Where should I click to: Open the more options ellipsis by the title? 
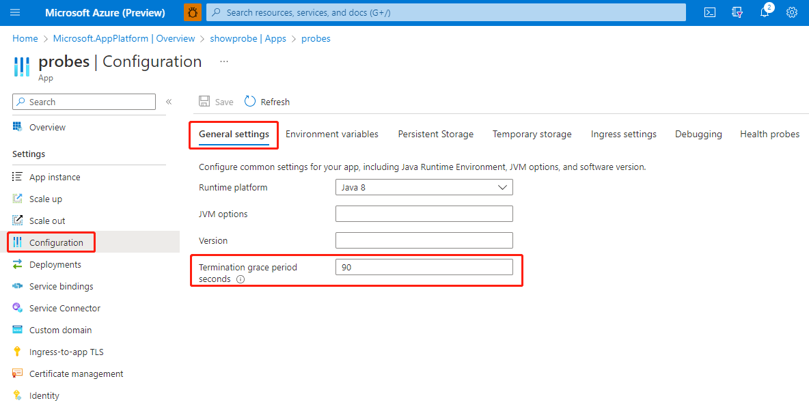pyautogui.click(x=223, y=61)
